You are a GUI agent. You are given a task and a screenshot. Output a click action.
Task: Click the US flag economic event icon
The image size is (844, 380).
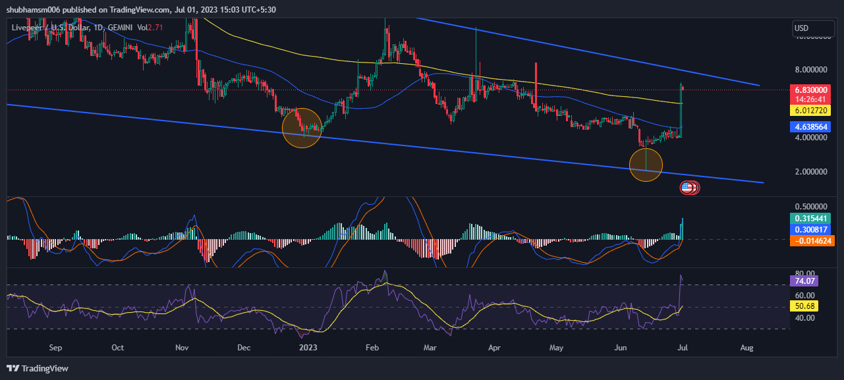(686, 188)
